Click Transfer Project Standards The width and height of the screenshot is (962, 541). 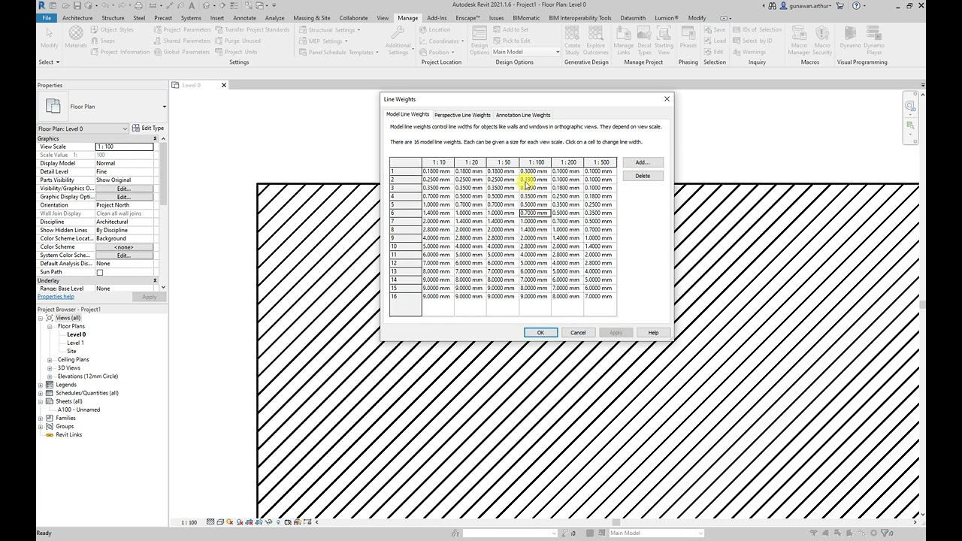pyautogui.click(x=252, y=30)
